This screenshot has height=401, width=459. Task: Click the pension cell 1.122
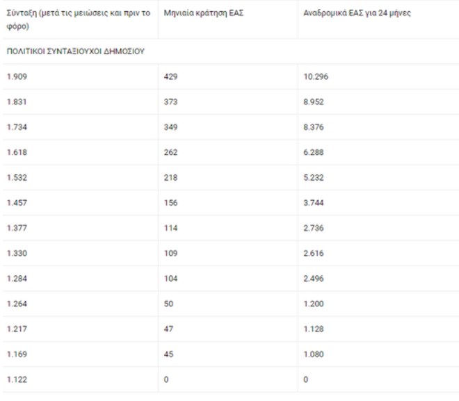[17, 379]
